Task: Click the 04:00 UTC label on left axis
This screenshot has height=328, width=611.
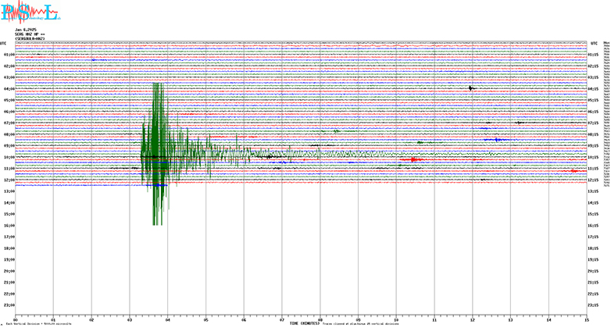Action: pos(8,89)
